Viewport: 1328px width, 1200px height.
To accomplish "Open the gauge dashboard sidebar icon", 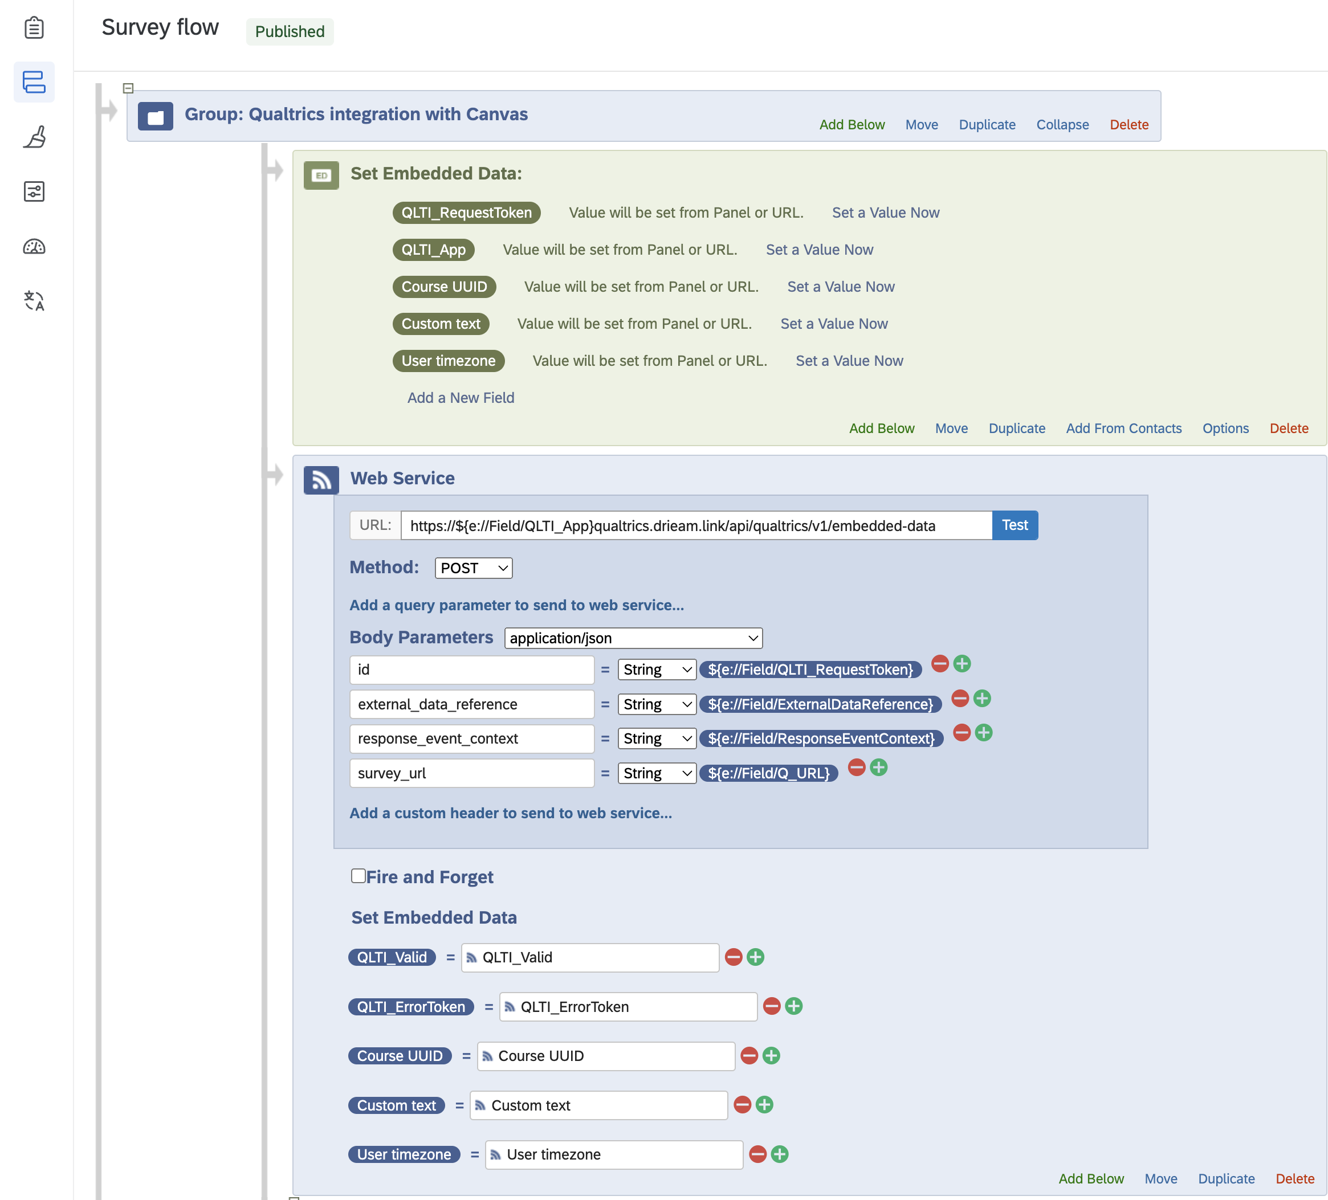I will pos(34,246).
